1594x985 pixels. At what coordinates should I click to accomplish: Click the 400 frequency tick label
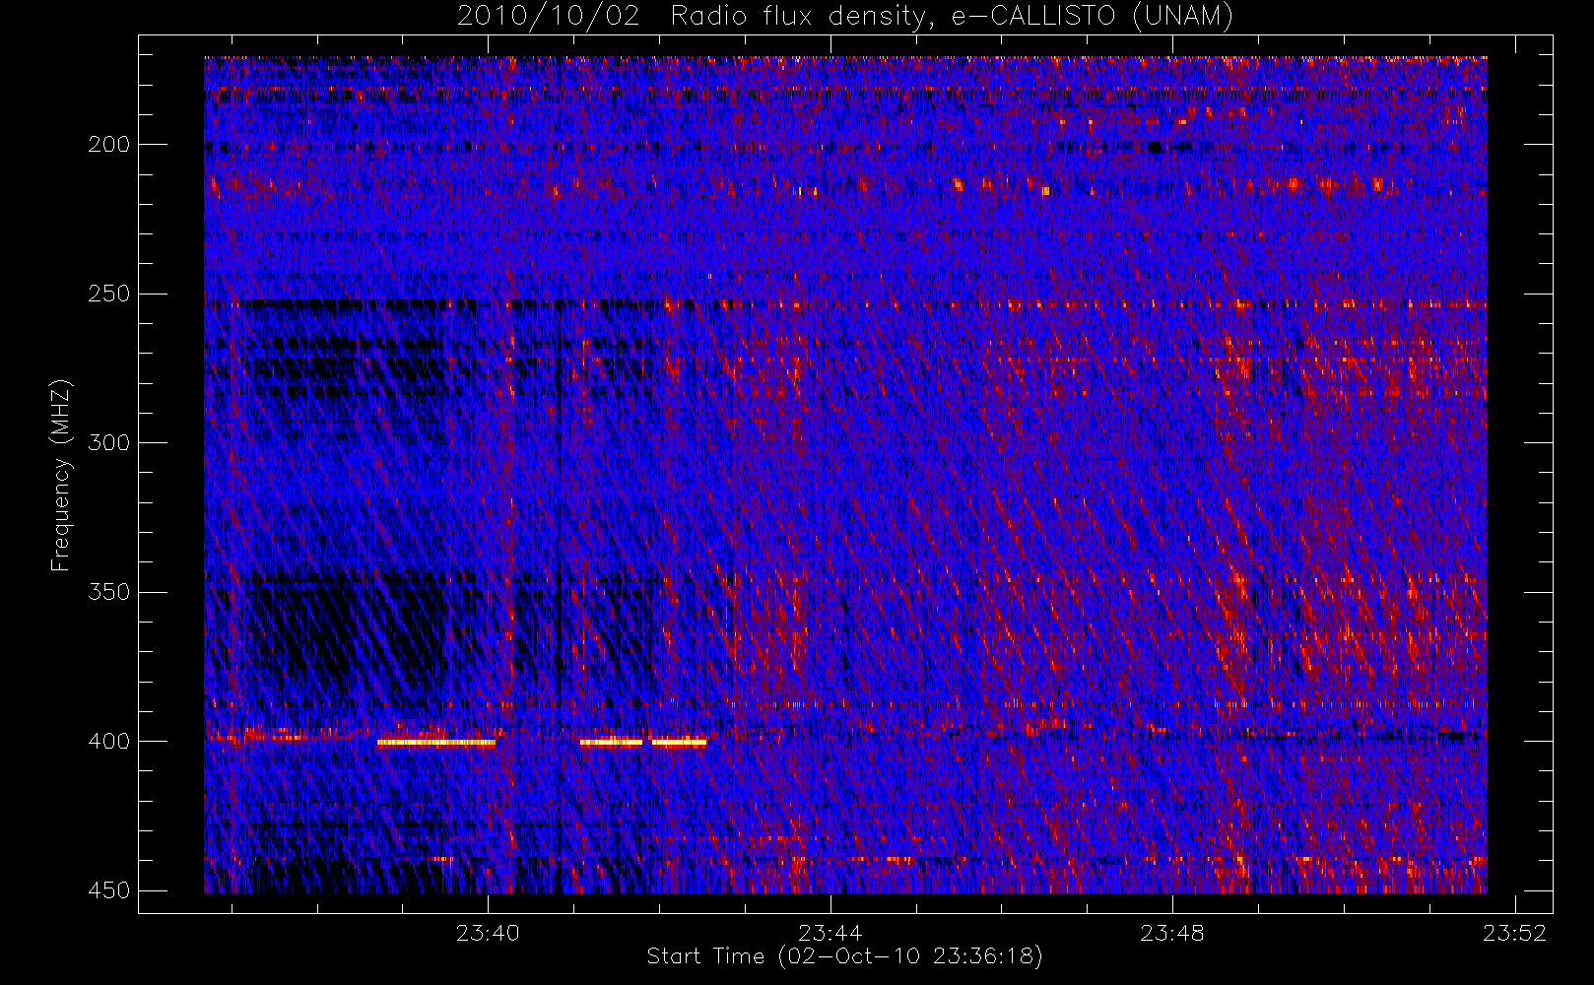pyautogui.click(x=108, y=742)
